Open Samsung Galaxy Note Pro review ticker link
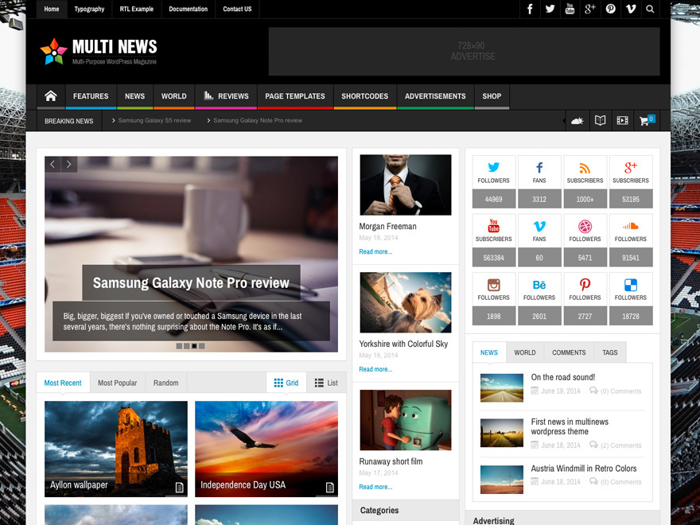The image size is (700, 525). pos(258,121)
